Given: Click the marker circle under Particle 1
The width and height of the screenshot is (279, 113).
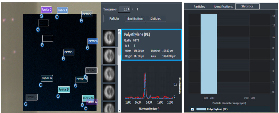Looking at the screenshot, I should pos(57,17).
